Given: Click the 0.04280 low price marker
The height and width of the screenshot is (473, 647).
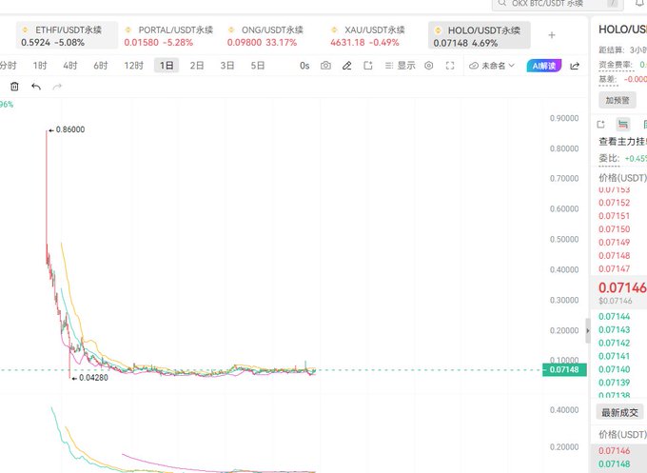Looking at the screenshot, I should (90, 378).
